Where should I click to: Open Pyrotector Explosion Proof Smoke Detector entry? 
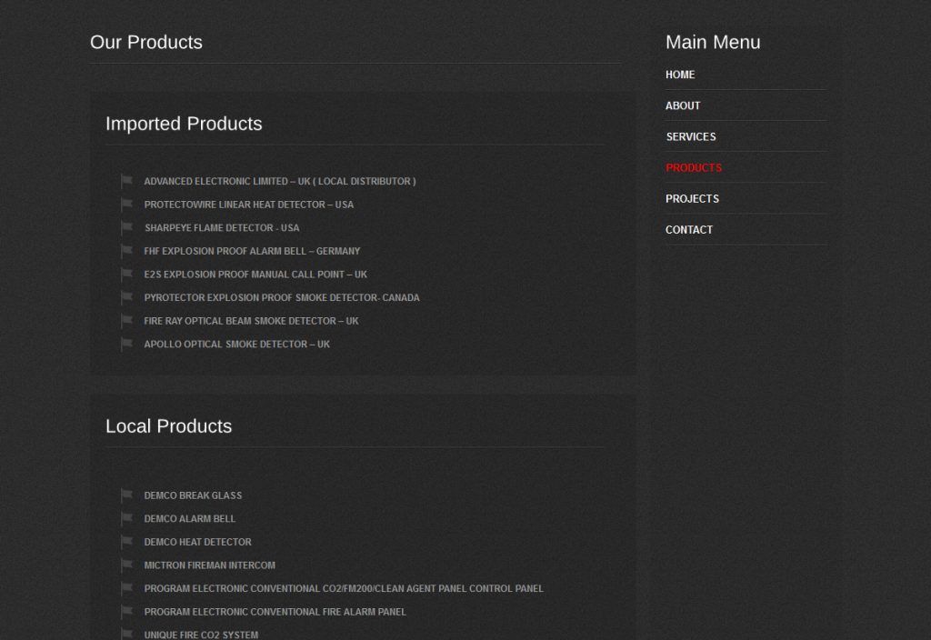coord(282,297)
